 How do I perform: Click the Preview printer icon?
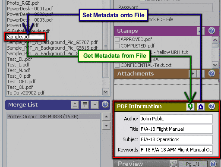pyautogui.click(x=174, y=164)
